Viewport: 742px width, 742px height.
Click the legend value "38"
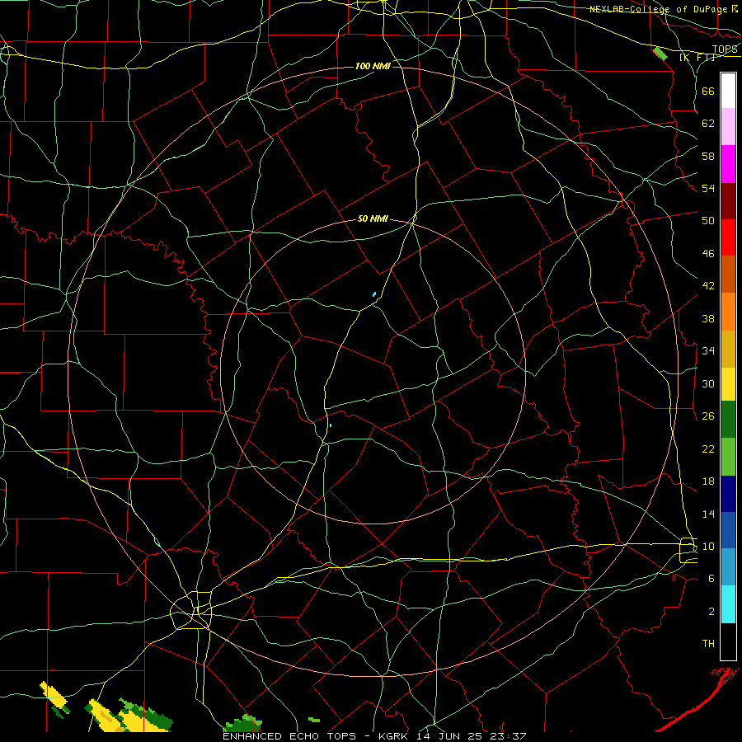tap(708, 318)
